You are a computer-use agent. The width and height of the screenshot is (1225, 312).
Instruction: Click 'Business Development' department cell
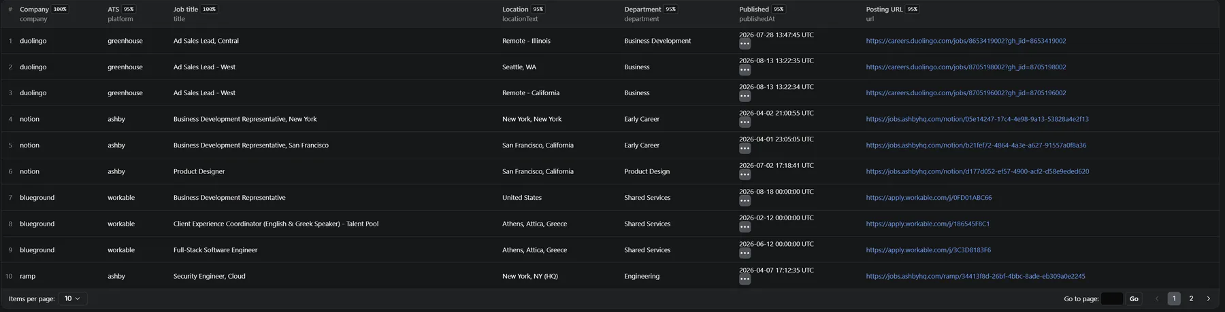click(x=657, y=41)
